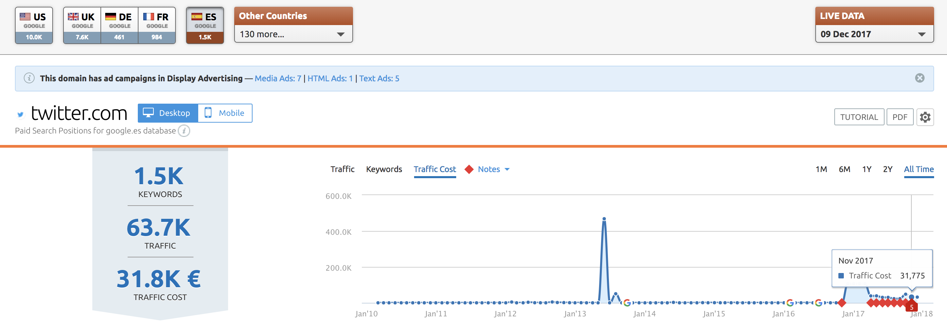Click the 63.7K traffic value
Viewport: 947px width, 336px height.
(x=159, y=227)
